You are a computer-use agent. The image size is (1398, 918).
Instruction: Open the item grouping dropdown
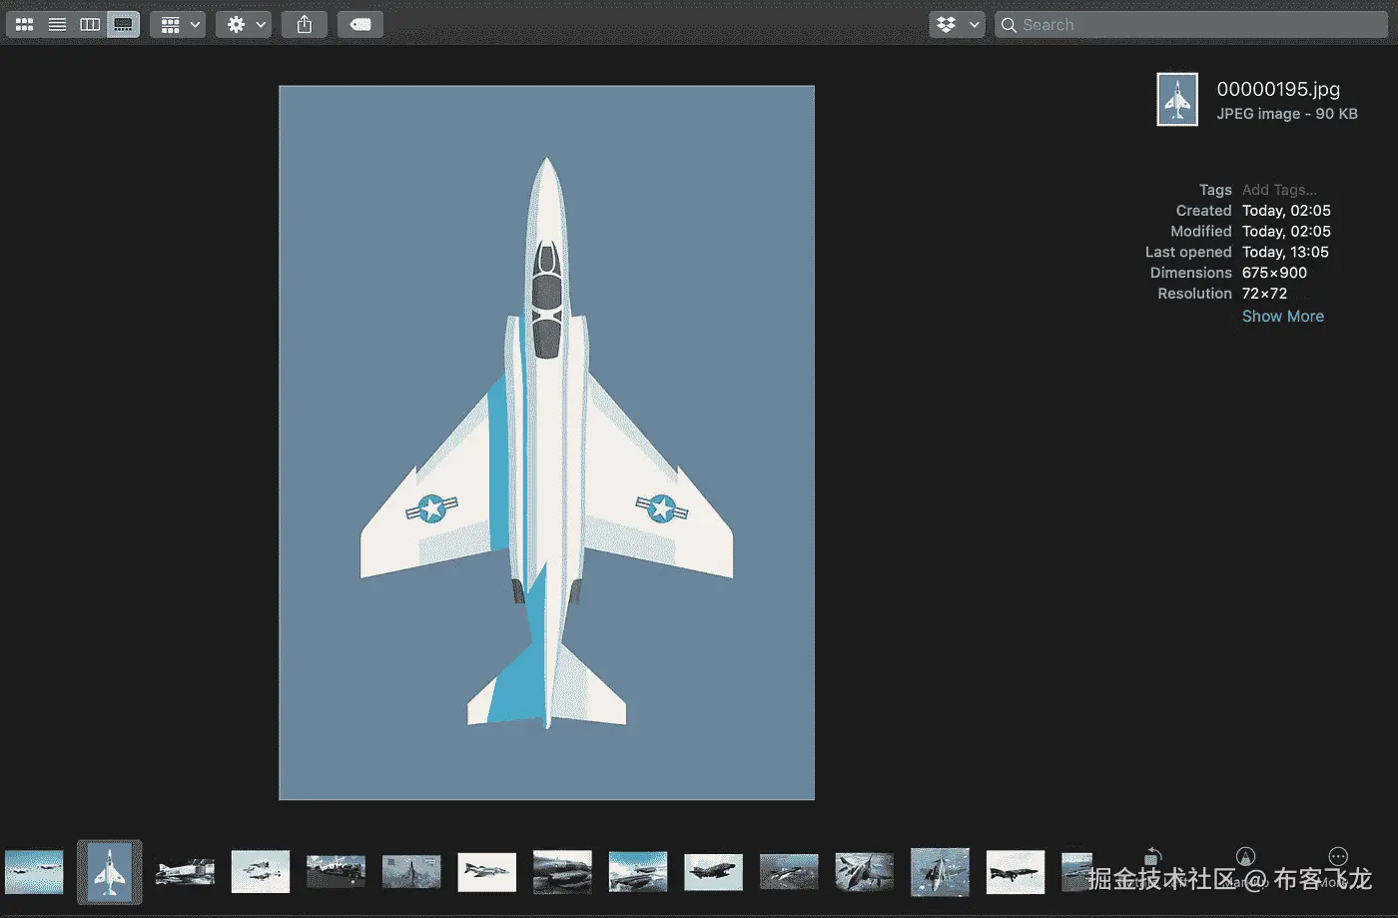[x=178, y=24]
